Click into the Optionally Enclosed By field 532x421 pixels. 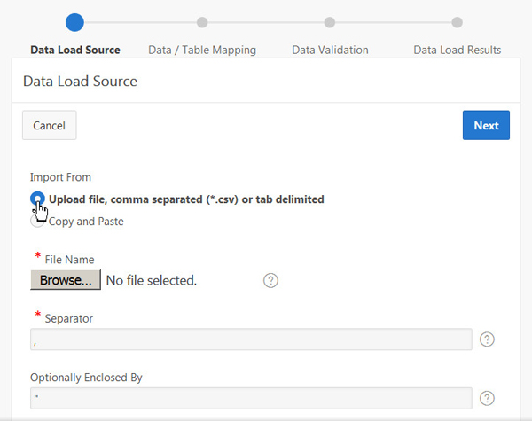coord(251,398)
